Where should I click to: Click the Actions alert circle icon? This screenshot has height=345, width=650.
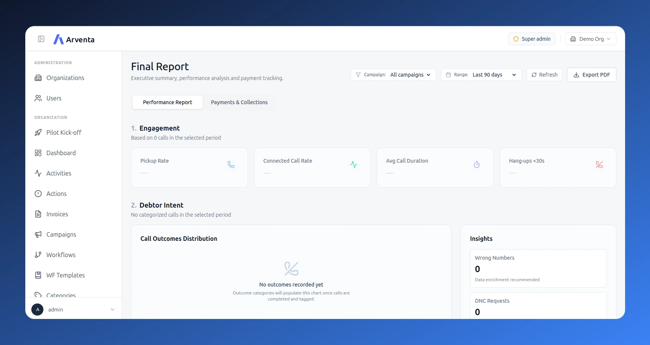coord(38,194)
